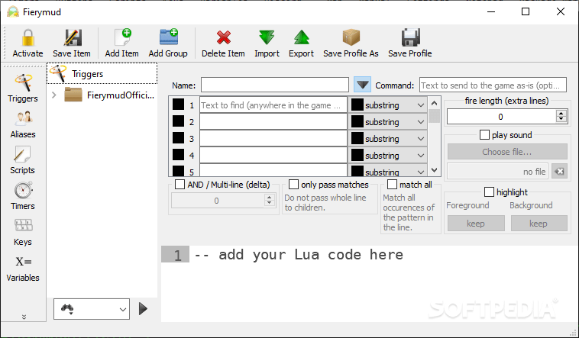Click the pattern list scrollbar up arrow
579x338 pixels.
pos(434,103)
